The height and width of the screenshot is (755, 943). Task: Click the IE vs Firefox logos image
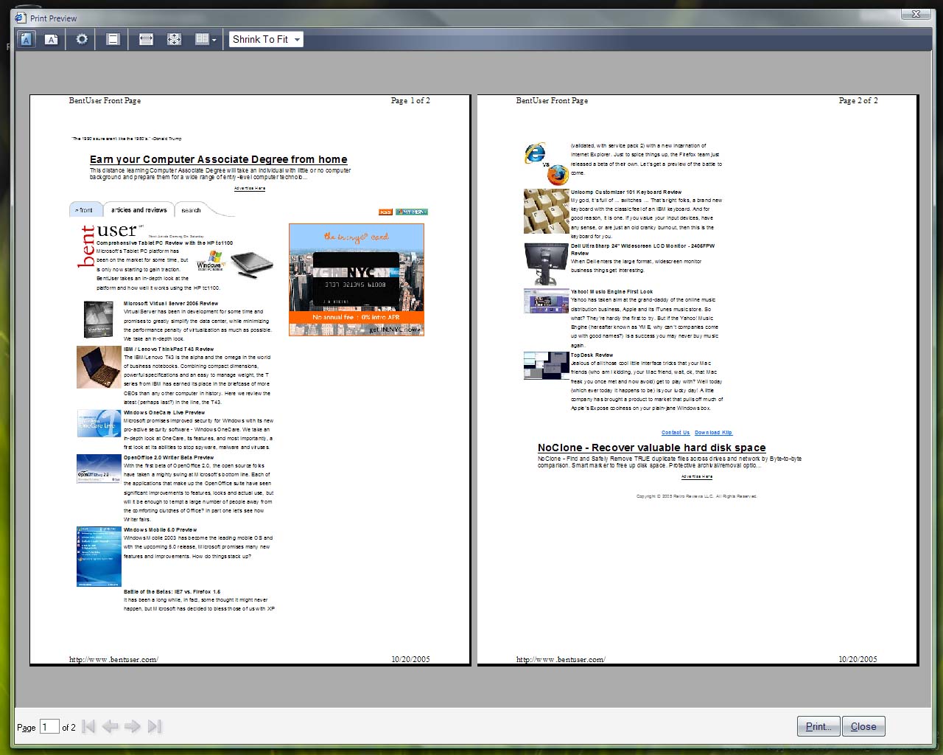pos(547,163)
